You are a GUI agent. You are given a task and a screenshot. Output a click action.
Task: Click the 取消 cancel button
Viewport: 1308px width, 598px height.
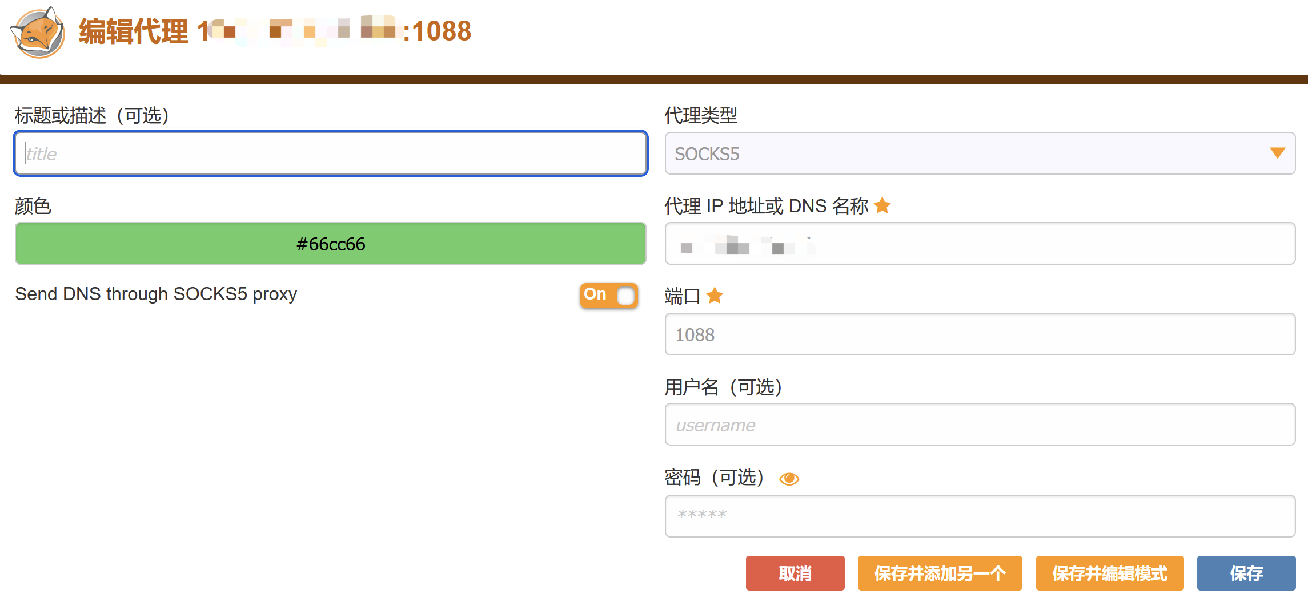point(795,573)
